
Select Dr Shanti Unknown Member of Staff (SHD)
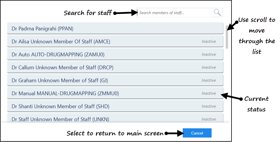tap(115, 106)
